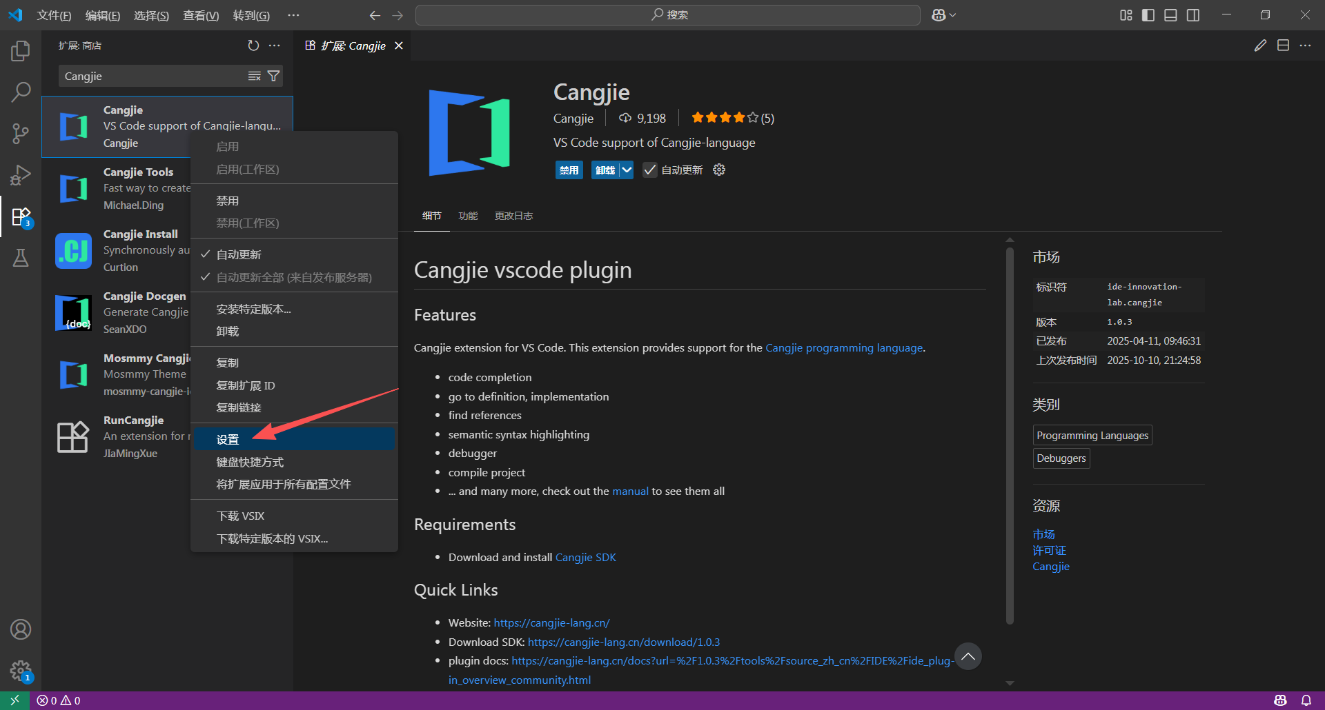The image size is (1325, 710).
Task: Go back with navigation arrow
Action: click(x=375, y=15)
